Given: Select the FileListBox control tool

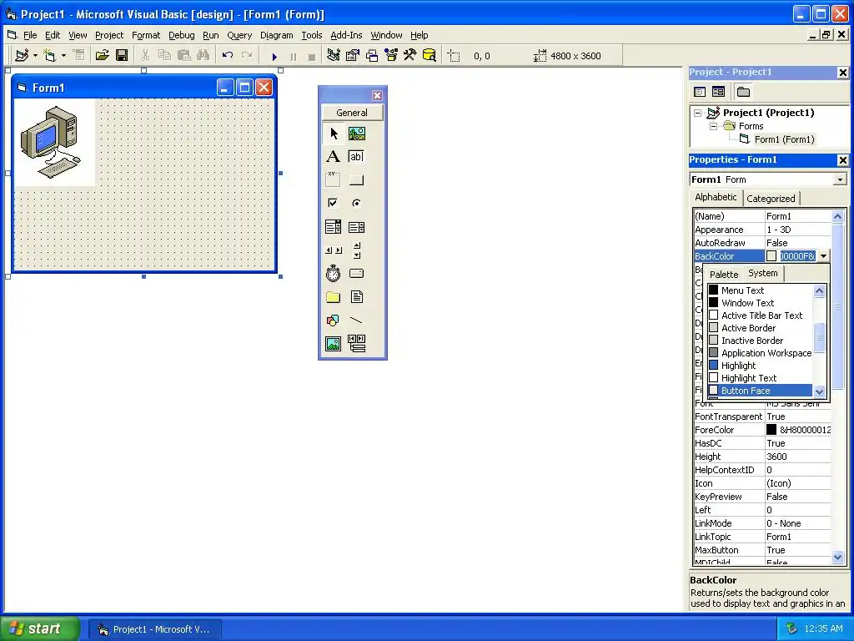Looking at the screenshot, I should pyautogui.click(x=357, y=297).
